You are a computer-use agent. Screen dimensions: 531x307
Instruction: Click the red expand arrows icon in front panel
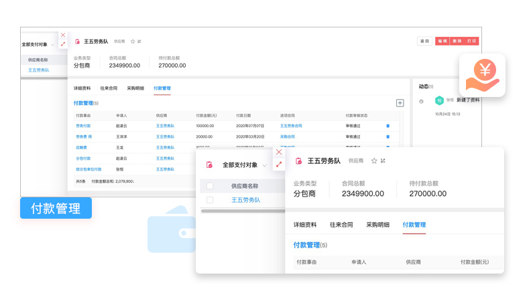[279, 165]
